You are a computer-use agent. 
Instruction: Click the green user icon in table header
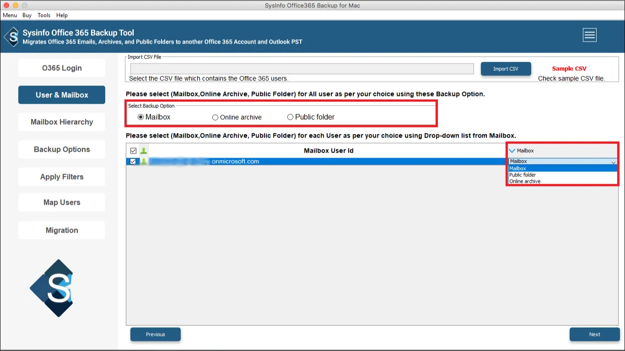[x=144, y=150]
